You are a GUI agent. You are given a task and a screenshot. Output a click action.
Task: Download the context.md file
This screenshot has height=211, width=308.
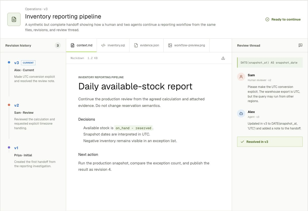[223, 58]
